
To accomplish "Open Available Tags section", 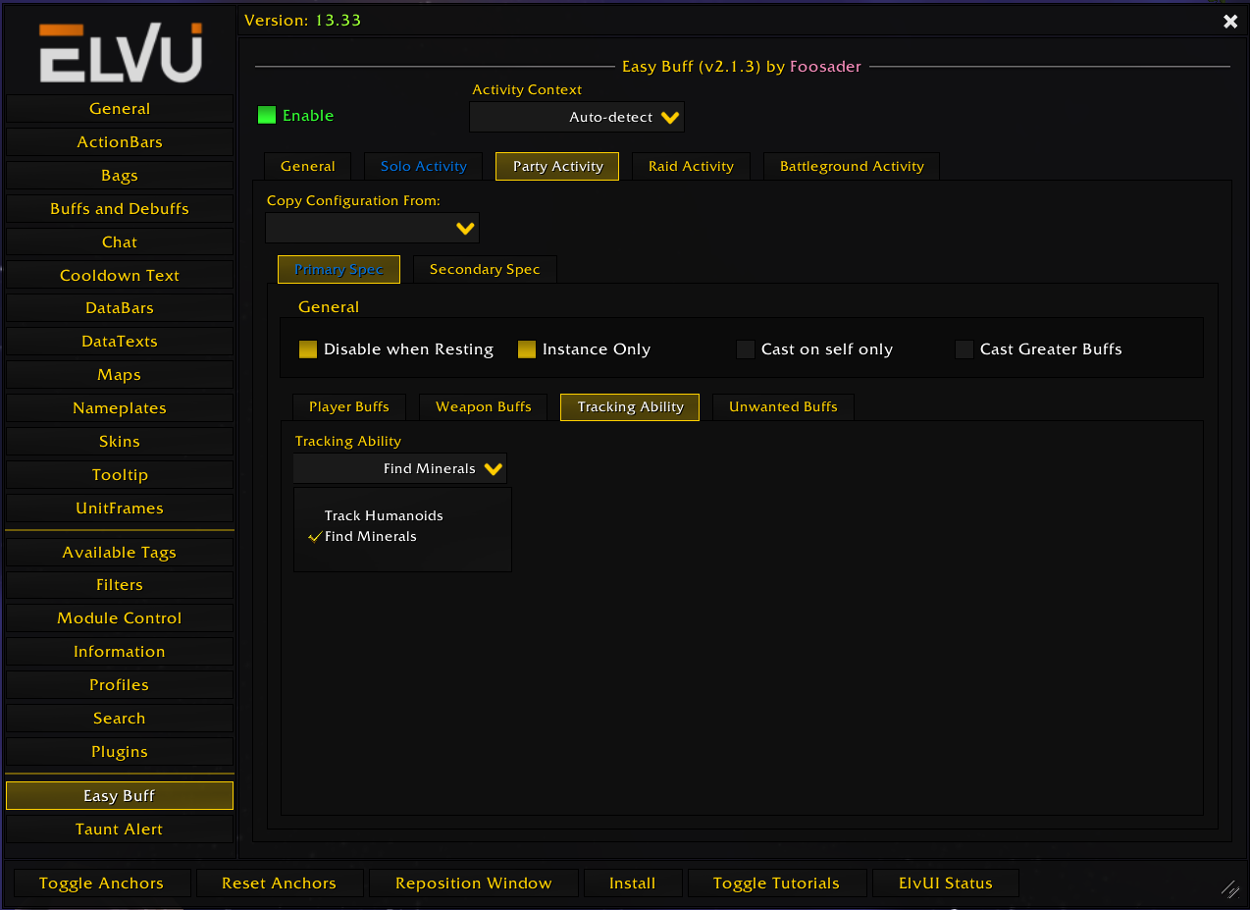I will [x=120, y=553].
